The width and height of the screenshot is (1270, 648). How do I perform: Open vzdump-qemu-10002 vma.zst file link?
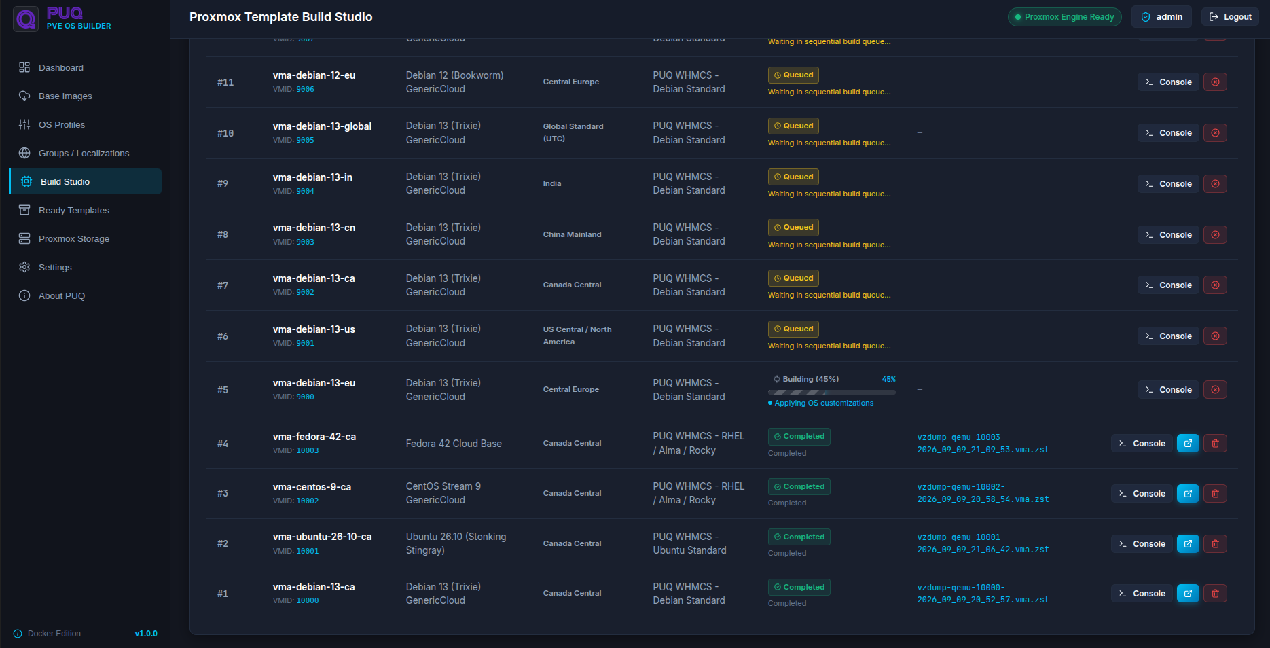[983, 493]
